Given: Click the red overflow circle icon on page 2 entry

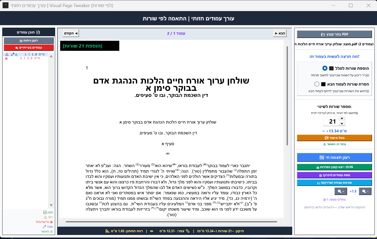Looking at the screenshot, I should tap(6, 58).
